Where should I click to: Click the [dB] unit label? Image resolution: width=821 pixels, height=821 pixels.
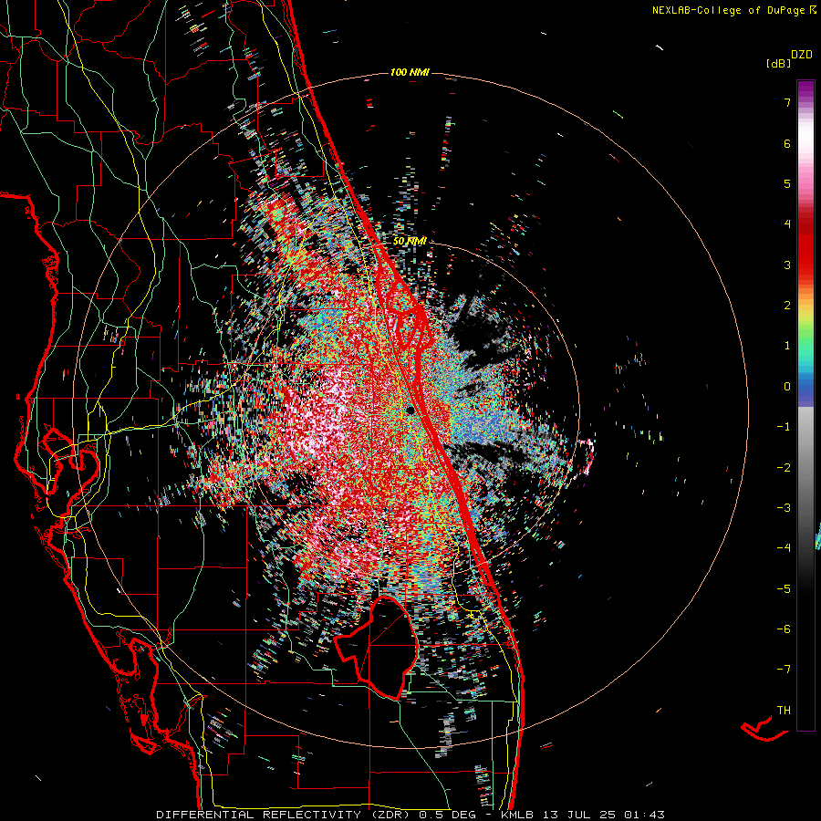click(x=778, y=64)
